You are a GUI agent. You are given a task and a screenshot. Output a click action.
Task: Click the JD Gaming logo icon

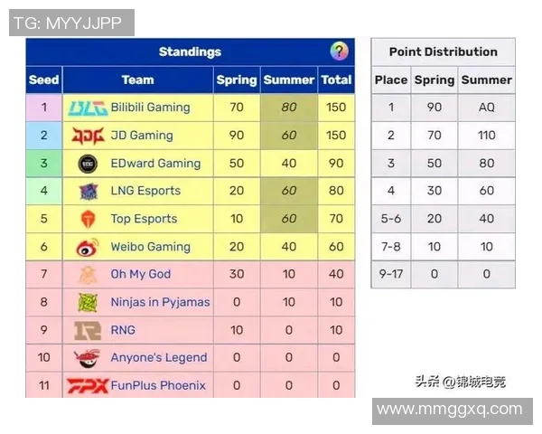(88, 136)
